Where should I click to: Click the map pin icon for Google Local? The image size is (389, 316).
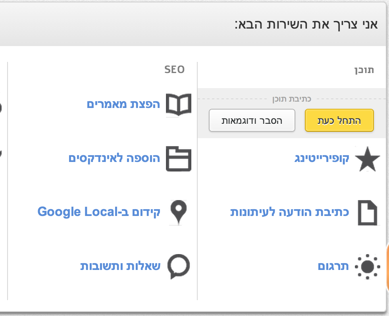point(179,212)
